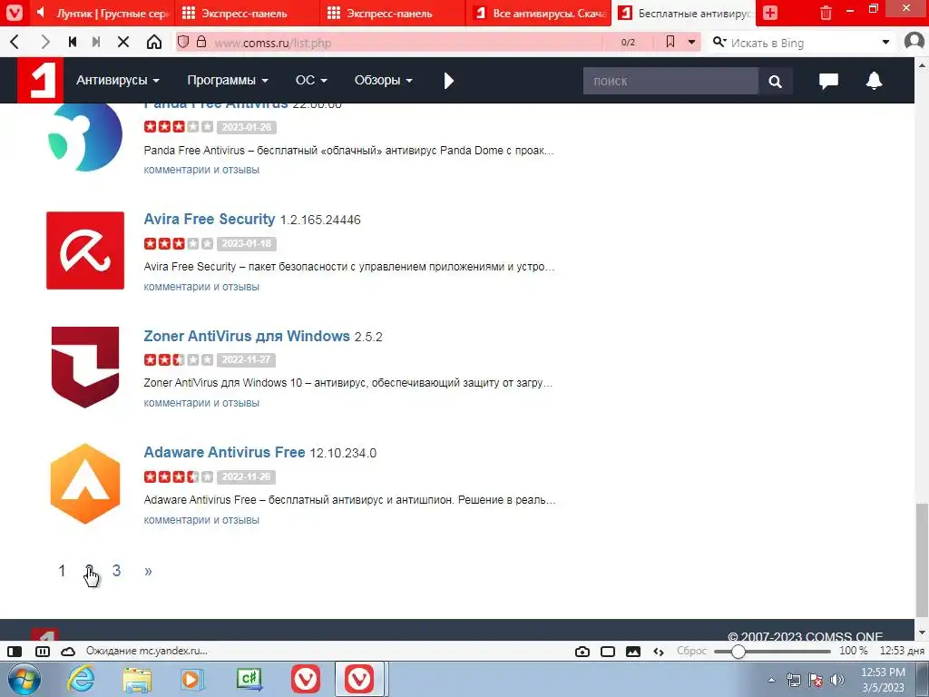The height and width of the screenshot is (697, 929).
Task: Expand the Антивирусы menu
Action: click(117, 80)
